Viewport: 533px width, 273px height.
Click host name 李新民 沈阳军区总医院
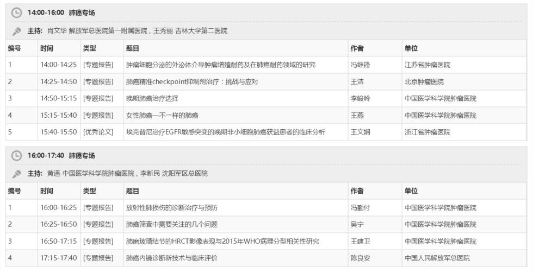pyautogui.click(x=174, y=173)
